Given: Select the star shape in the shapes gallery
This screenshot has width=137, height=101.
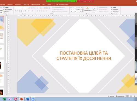Looking at the screenshot, I should point(81,11).
